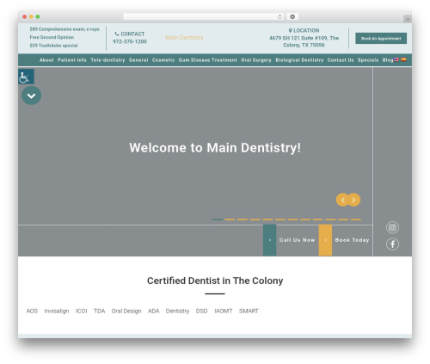This screenshot has height=364, width=430.
Task: Open the Blog menu item
Action: 388,60
